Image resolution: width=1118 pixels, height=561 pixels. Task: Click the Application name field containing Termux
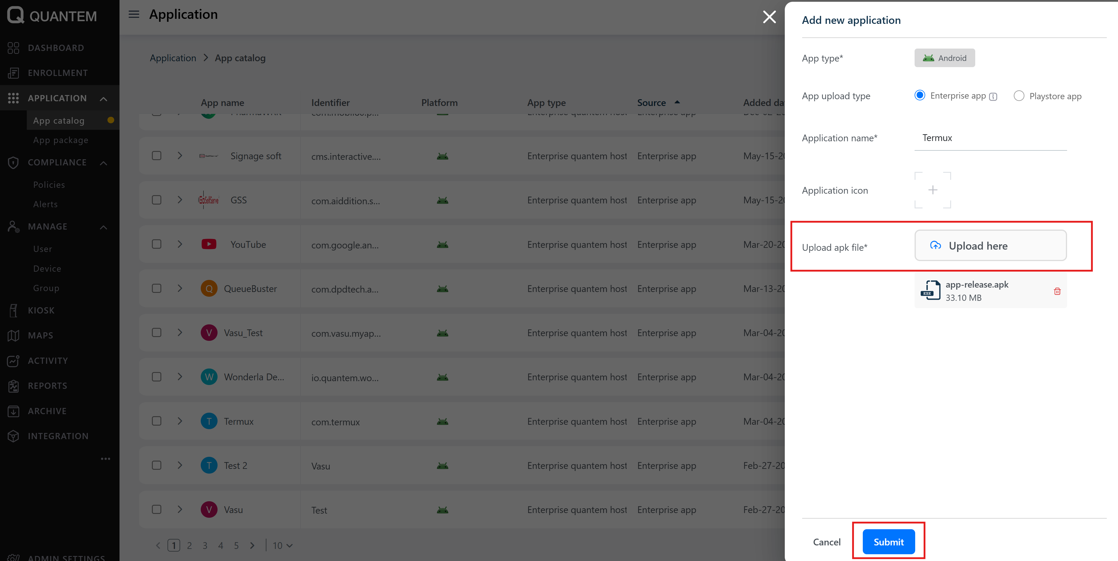[x=990, y=138]
